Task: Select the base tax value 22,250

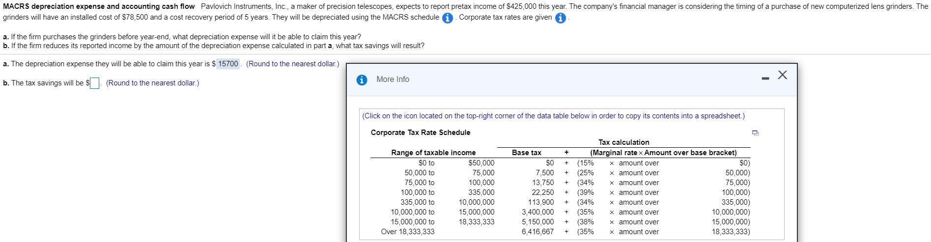Action: click(543, 192)
